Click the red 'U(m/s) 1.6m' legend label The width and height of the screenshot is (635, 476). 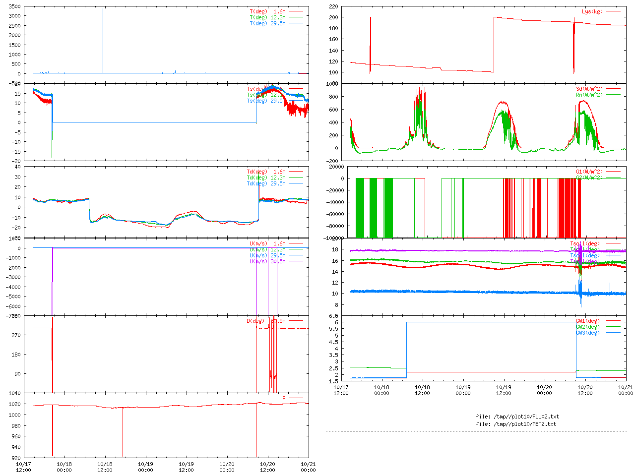(267, 243)
